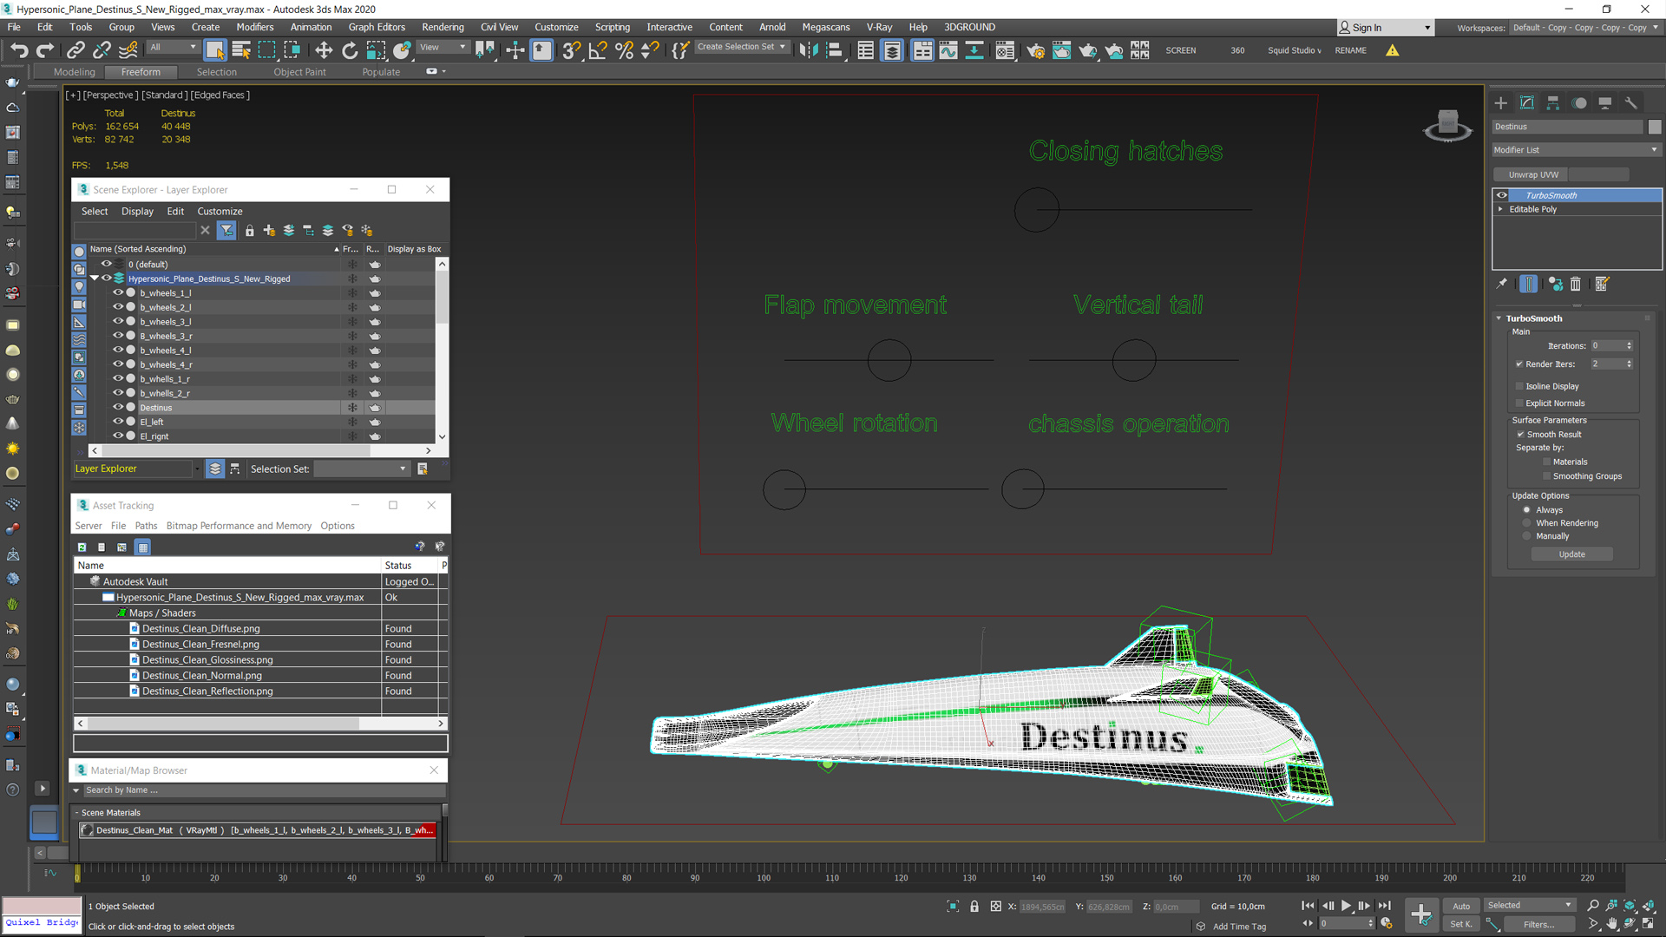Open Render Setup teapot icon
Image resolution: width=1666 pixels, height=937 pixels.
(1035, 50)
